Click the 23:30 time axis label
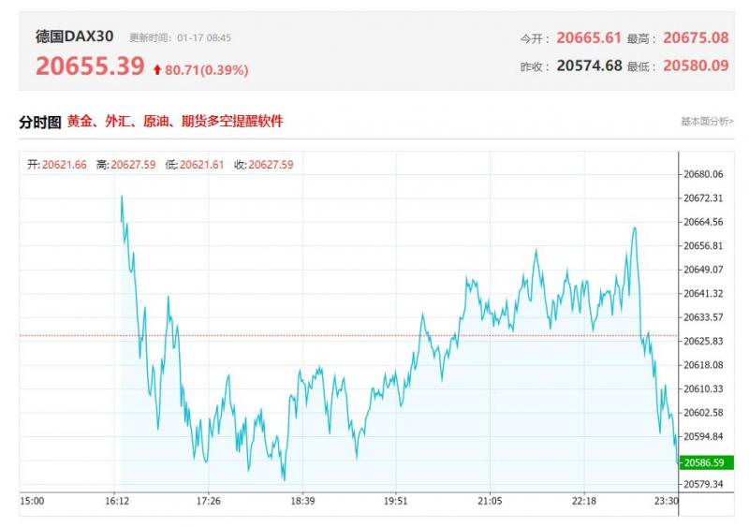This screenshot has height=527, width=749. point(667,501)
